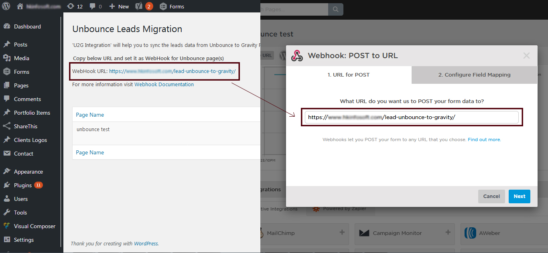Select the AWeber integration card

click(x=504, y=234)
